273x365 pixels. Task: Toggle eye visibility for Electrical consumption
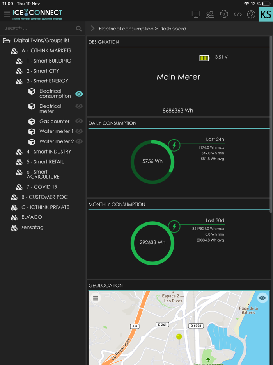click(79, 94)
